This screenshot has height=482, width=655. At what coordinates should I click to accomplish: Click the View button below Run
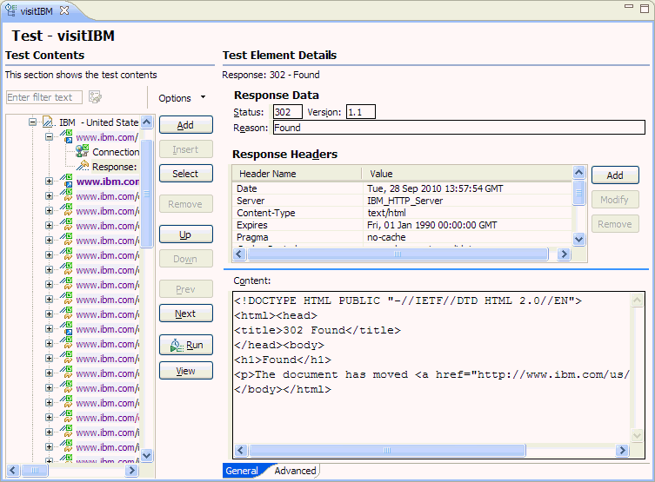click(185, 371)
